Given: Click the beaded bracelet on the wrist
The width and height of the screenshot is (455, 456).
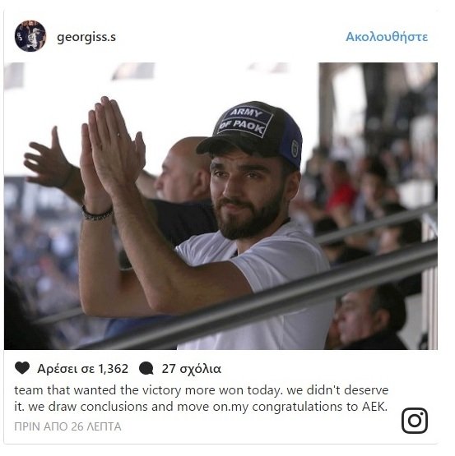Looking at the screenshot, I should pos(97,213).
